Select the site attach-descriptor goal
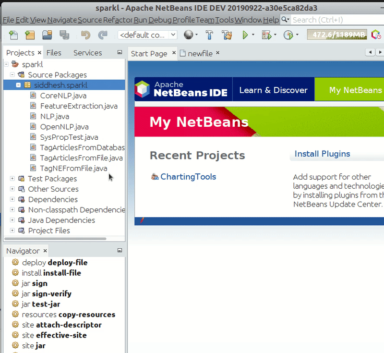Screen dimensions: 384x353 pos(62,325)
